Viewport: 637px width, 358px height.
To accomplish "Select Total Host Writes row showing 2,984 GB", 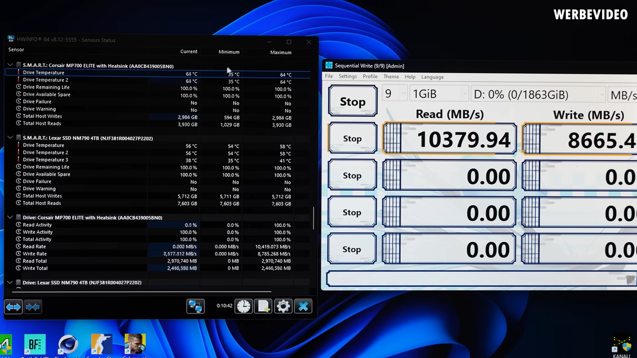I will point(157,116).
